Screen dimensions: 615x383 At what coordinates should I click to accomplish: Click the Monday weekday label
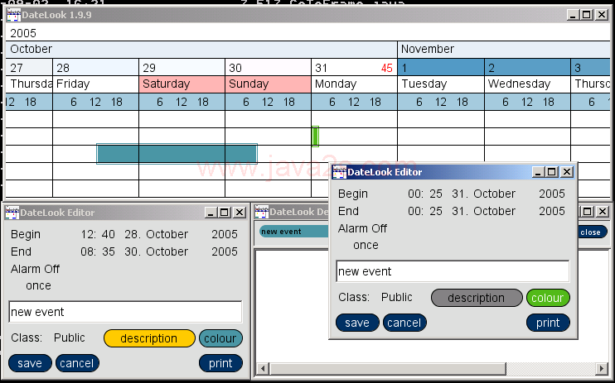point(336,84)
